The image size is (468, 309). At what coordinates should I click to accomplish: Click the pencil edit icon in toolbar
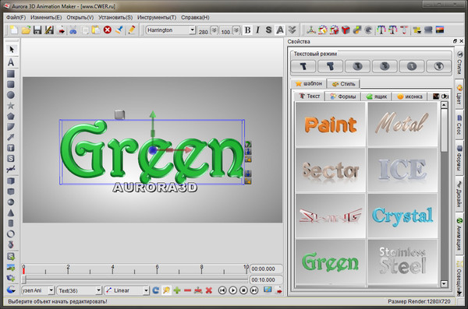point(131,30)
